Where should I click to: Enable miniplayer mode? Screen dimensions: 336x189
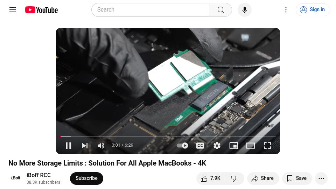233,146
